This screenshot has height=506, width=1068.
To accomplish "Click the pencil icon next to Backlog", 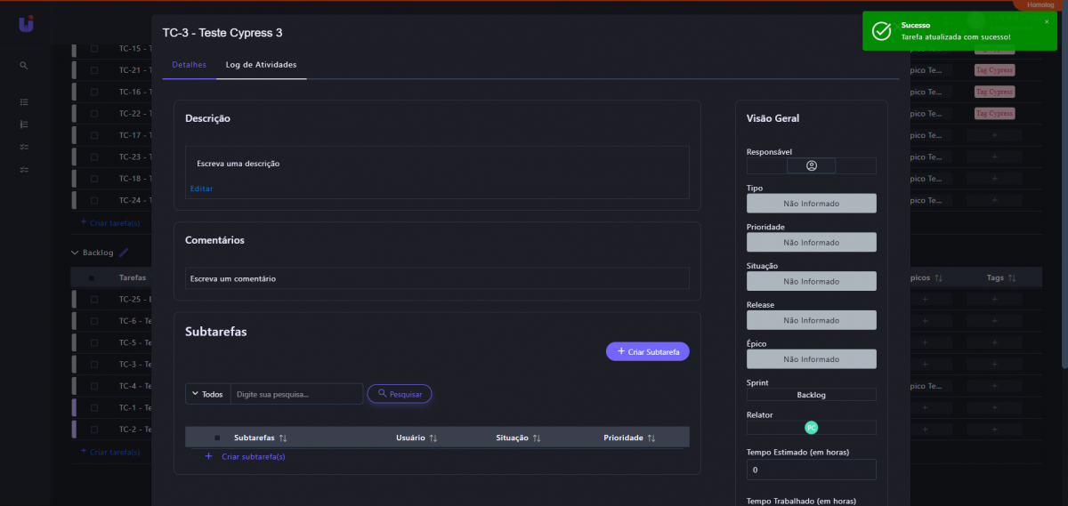I will (124, 253).
